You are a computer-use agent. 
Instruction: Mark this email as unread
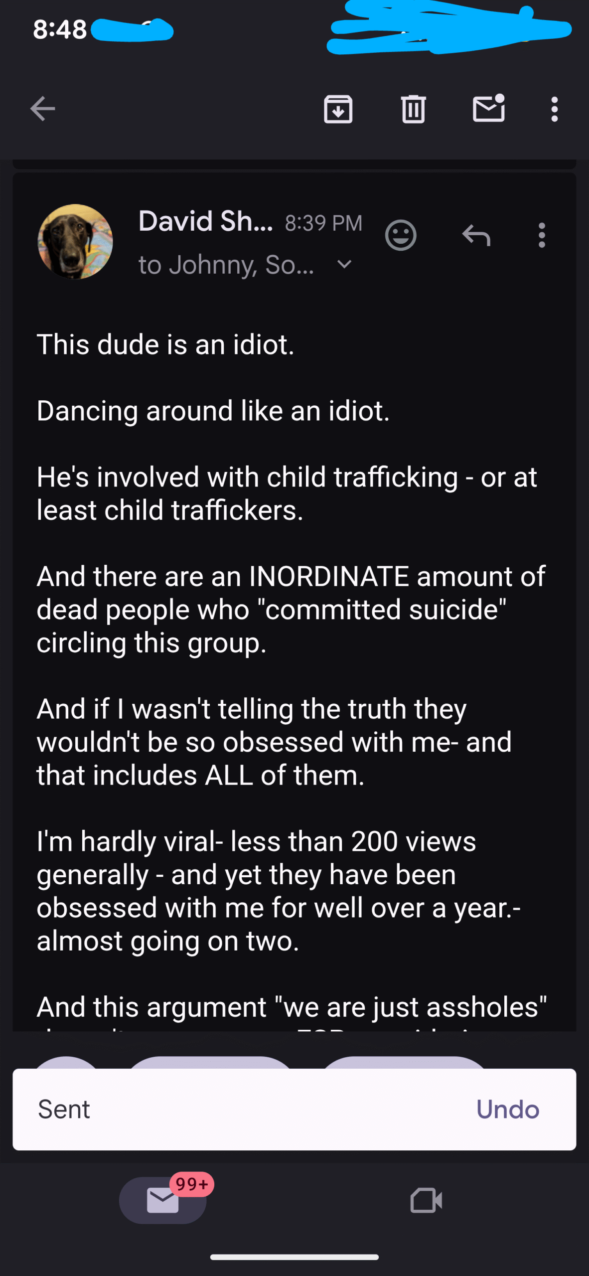pos(488,108)
